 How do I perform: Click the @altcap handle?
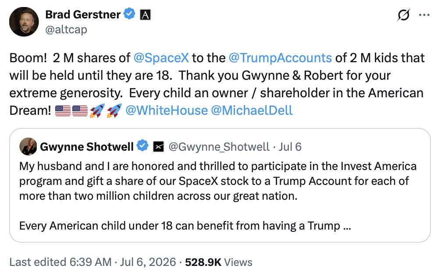point(66,29)
